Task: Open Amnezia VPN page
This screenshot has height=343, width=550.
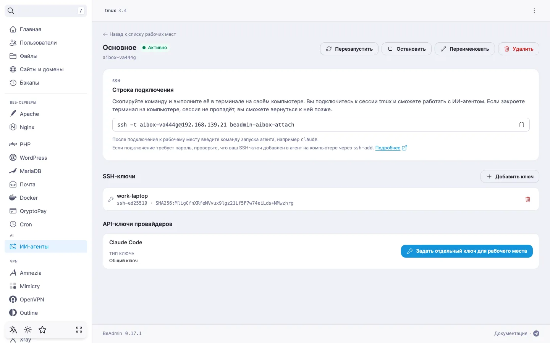Action: [x=46, y=273]
